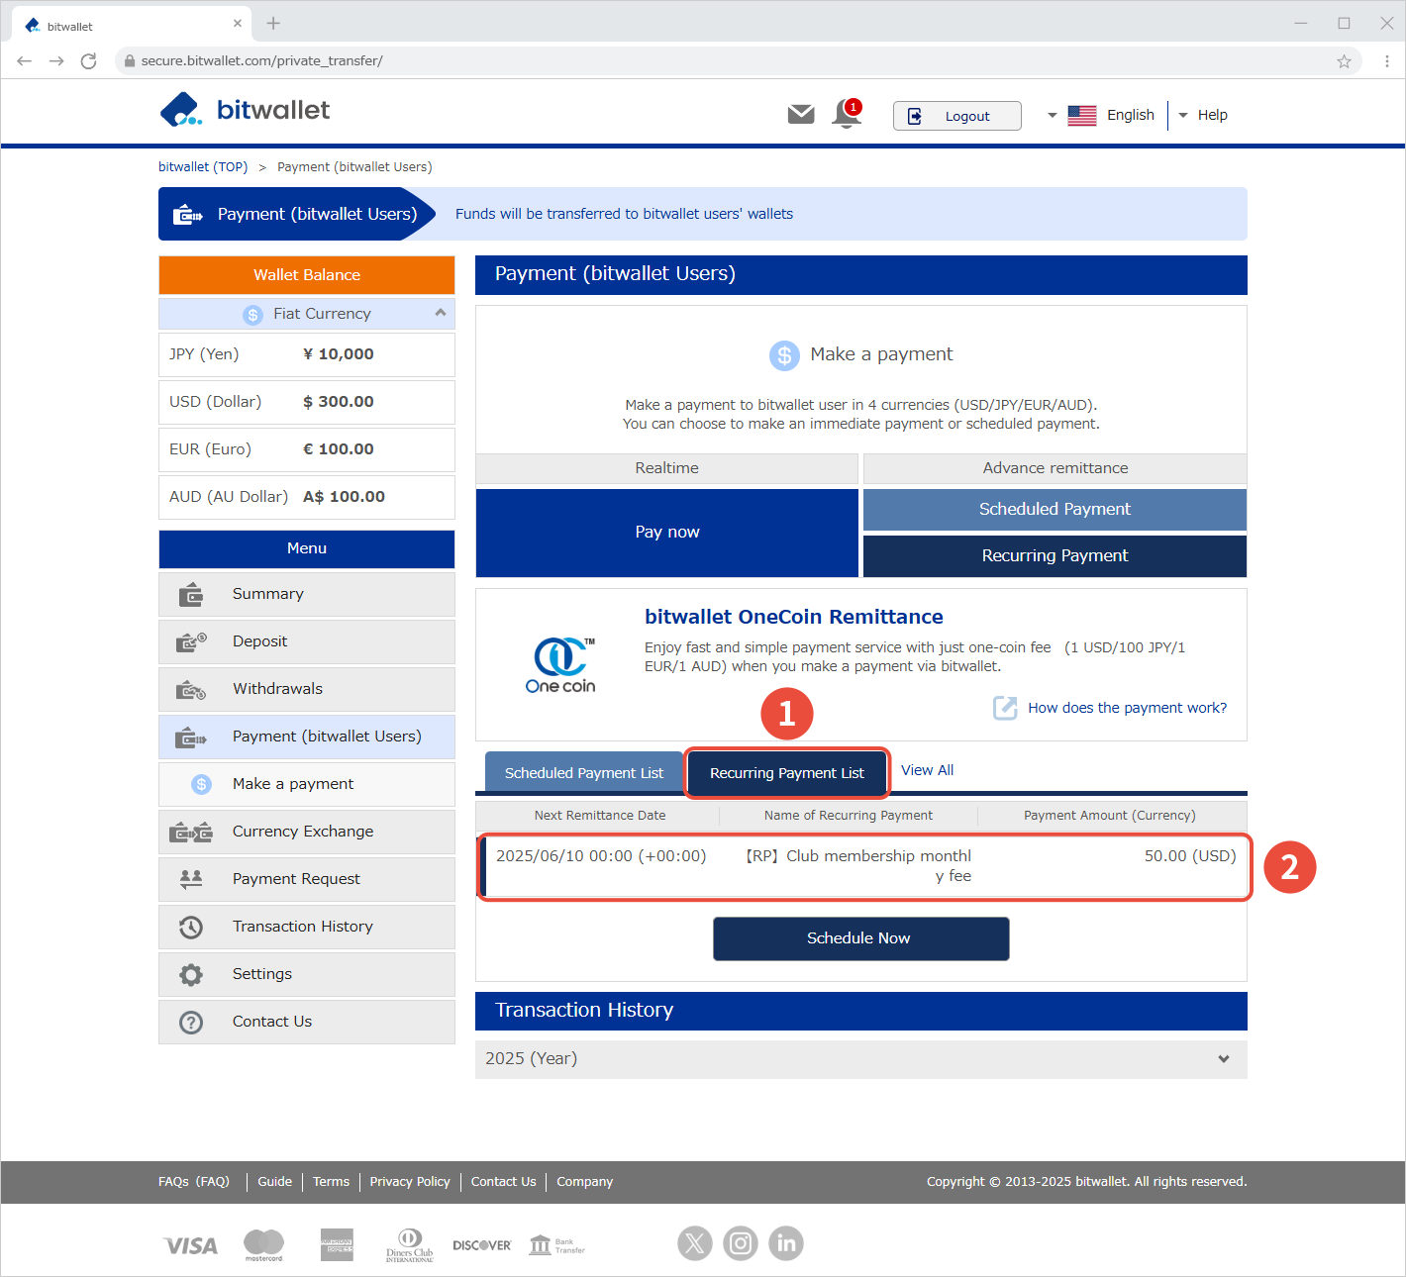Click the Pay now button
This screenshot has height=1277, width=1406.
[667, 533]
